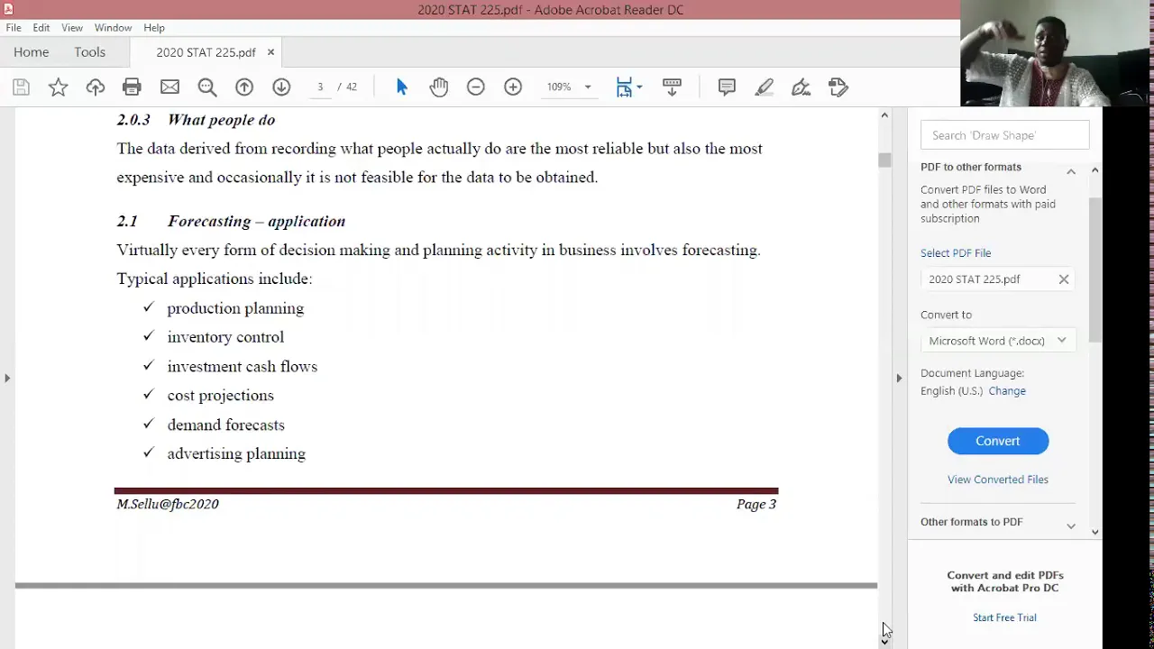Remove selected file 2020 STAT 225.pdf

(1064, 279)
